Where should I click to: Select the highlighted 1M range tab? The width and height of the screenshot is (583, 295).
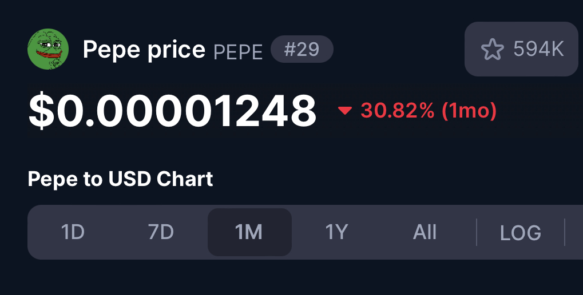(x=249, y=232)
